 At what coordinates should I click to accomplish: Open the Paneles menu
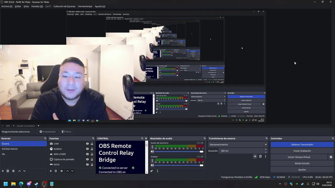pyautogui.click(x=37, y=6)
